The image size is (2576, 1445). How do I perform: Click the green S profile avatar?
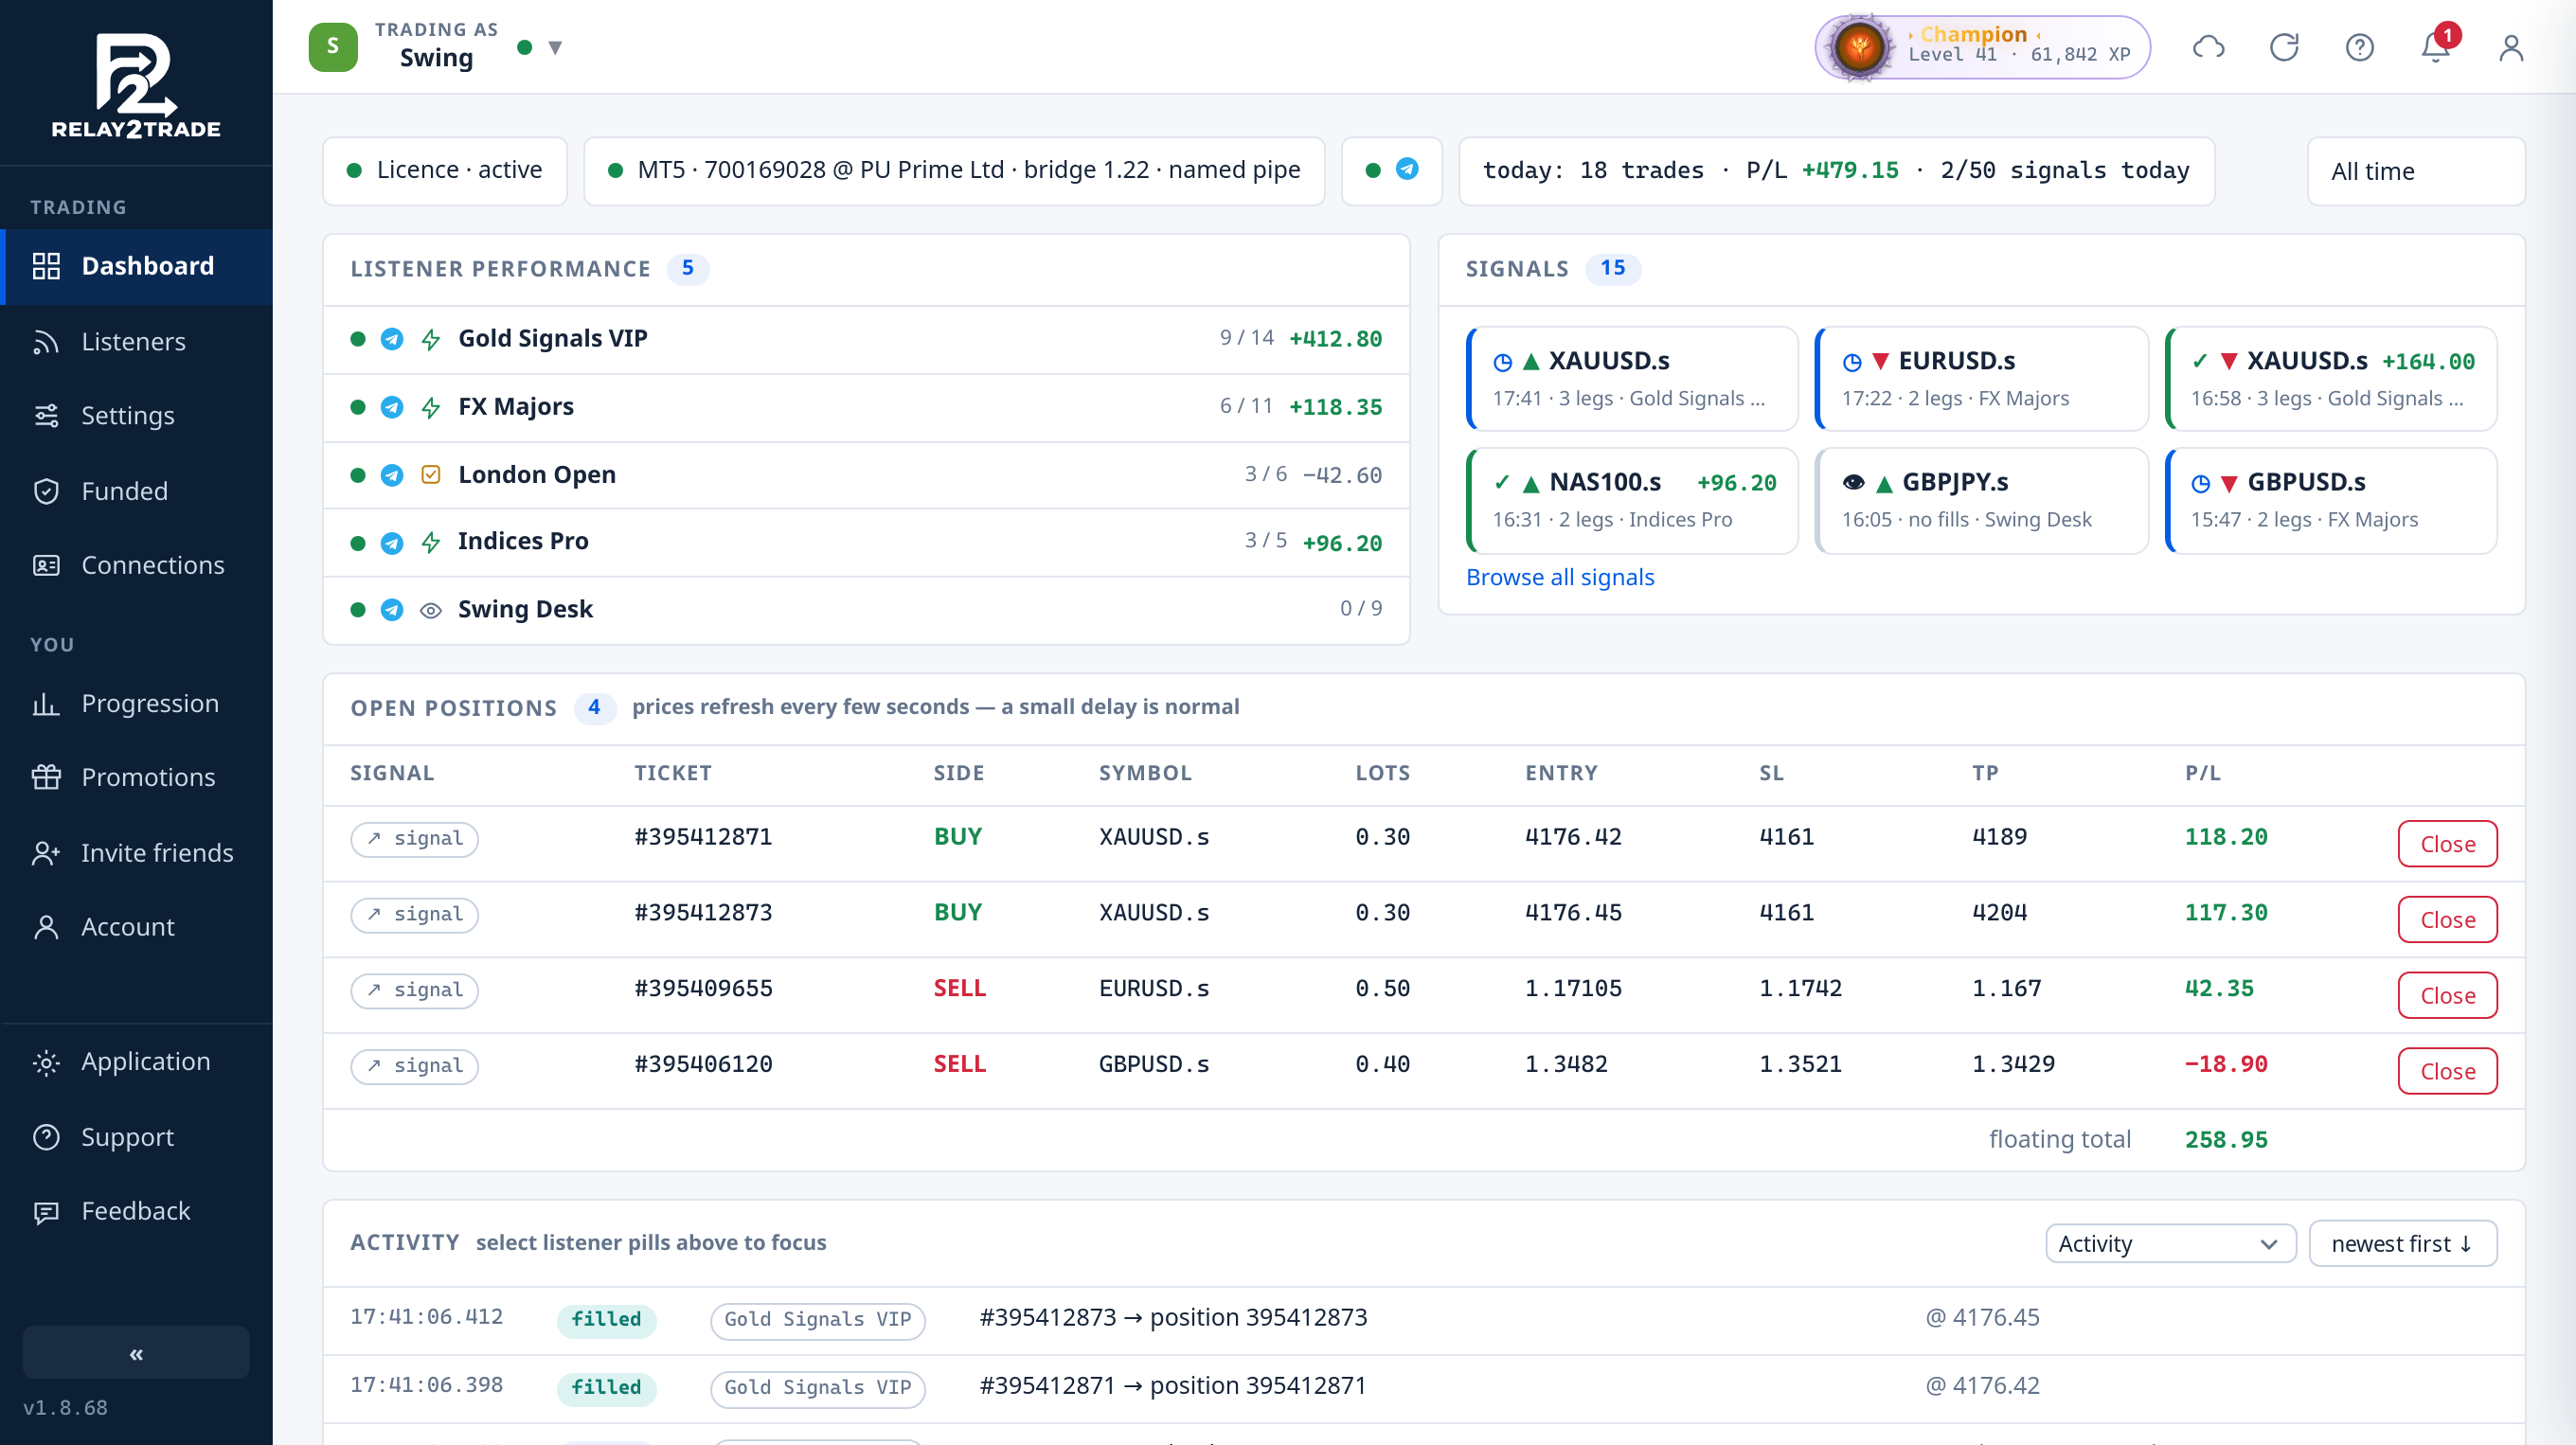pos(333,47)
